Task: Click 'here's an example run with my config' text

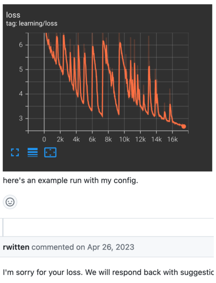Action: pyautogui.click(x=71, y=180)
